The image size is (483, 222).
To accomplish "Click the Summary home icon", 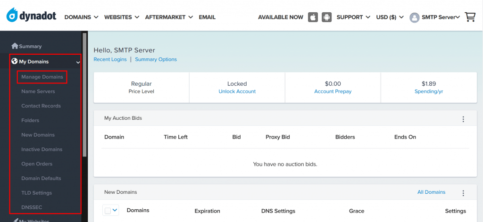I will [15, 46].
